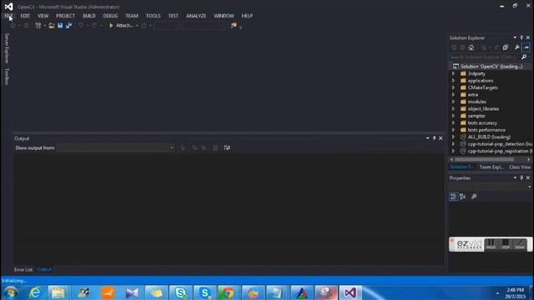
Task: Click the Solution Explorer horizontal scrollbar
Action: (x=484, y=159)
